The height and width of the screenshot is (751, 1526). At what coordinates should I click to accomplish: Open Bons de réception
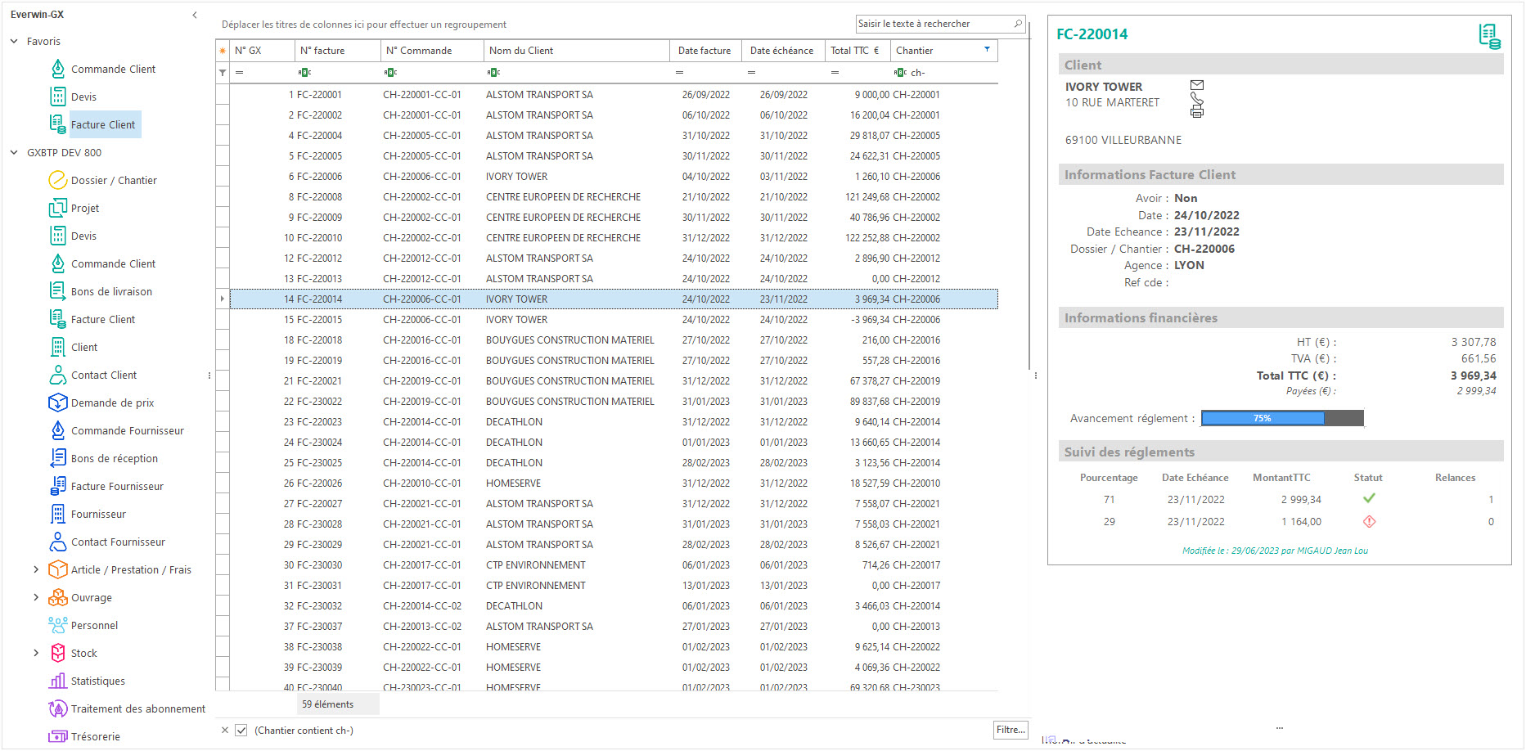tap(115, 459)
